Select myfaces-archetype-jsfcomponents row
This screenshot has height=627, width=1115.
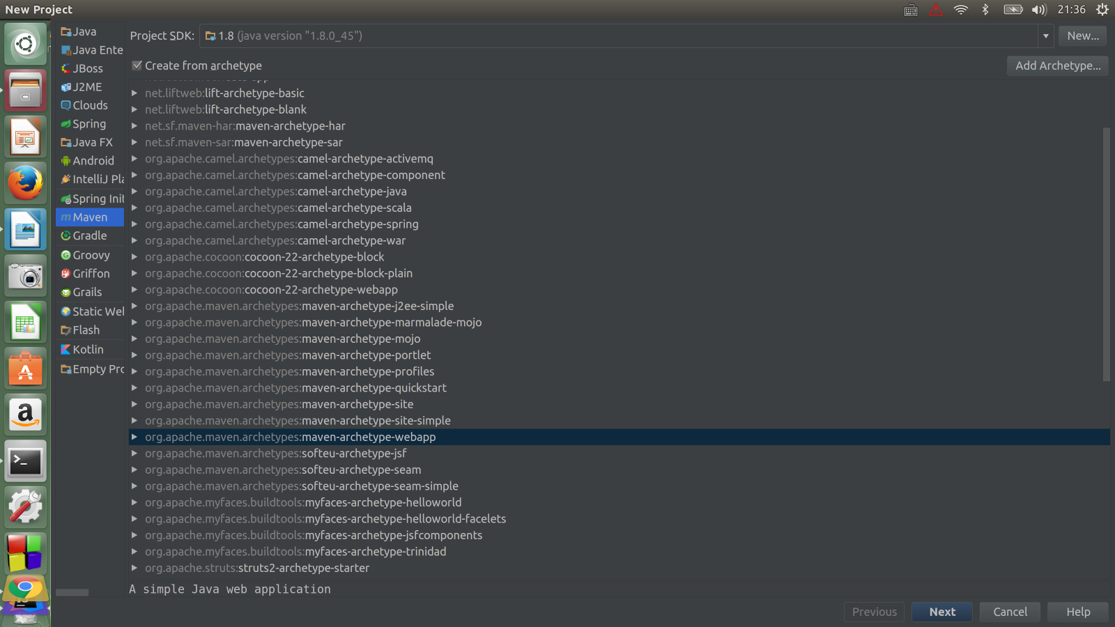pos(620,535)
